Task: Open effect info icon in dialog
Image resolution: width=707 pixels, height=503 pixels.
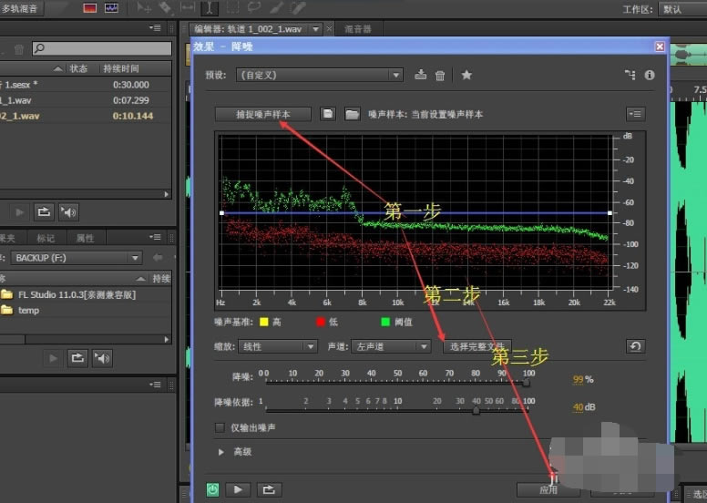Action: coord(650,76)
